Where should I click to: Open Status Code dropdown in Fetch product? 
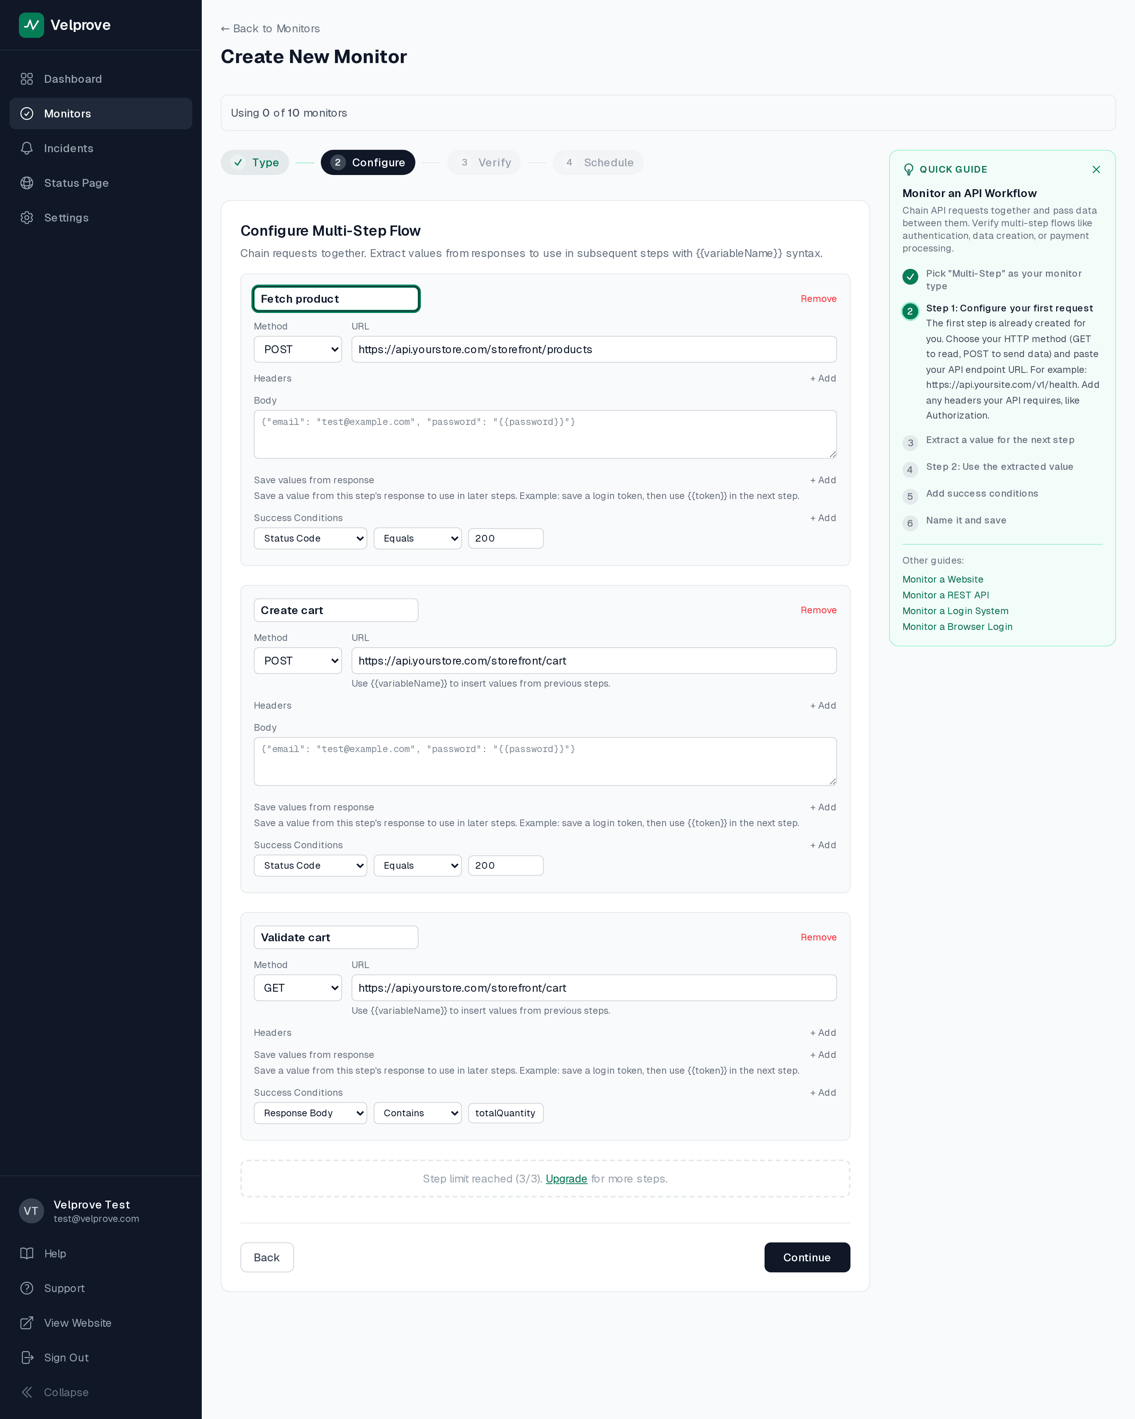coord(311,538)
